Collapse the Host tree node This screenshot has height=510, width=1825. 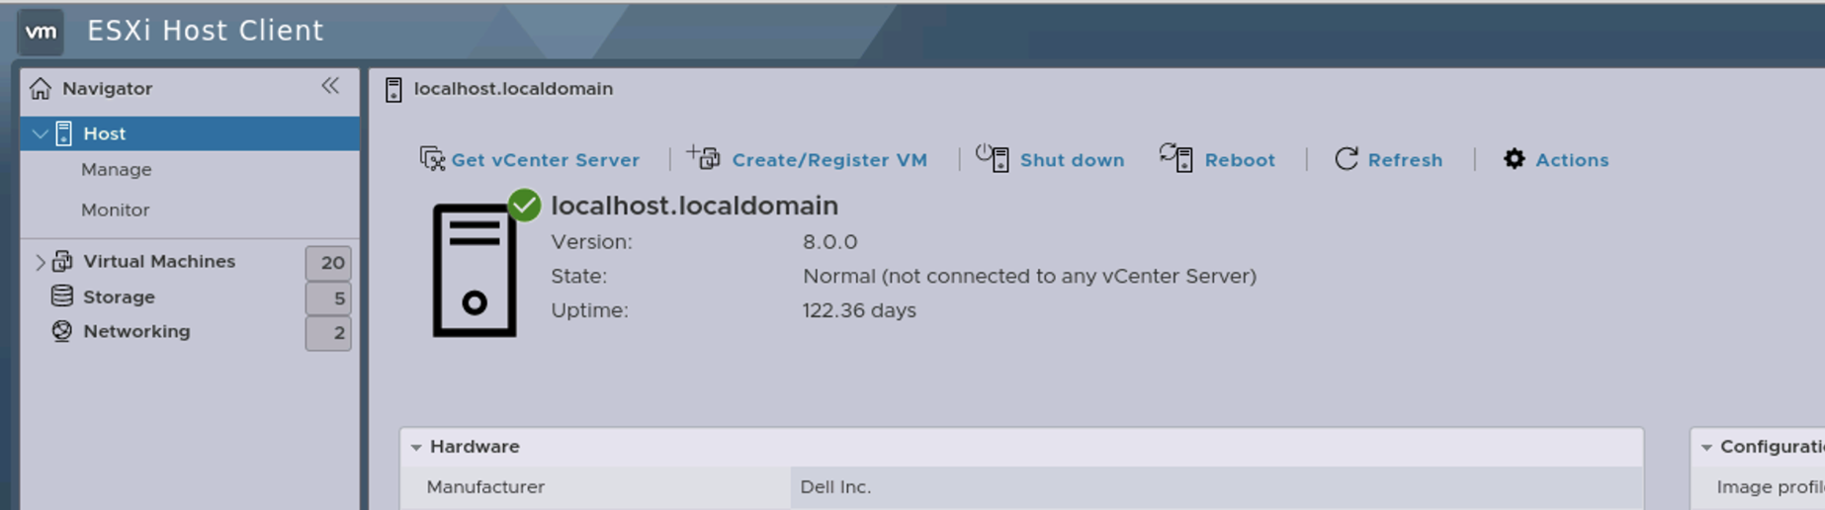click(x=41, y=133)
